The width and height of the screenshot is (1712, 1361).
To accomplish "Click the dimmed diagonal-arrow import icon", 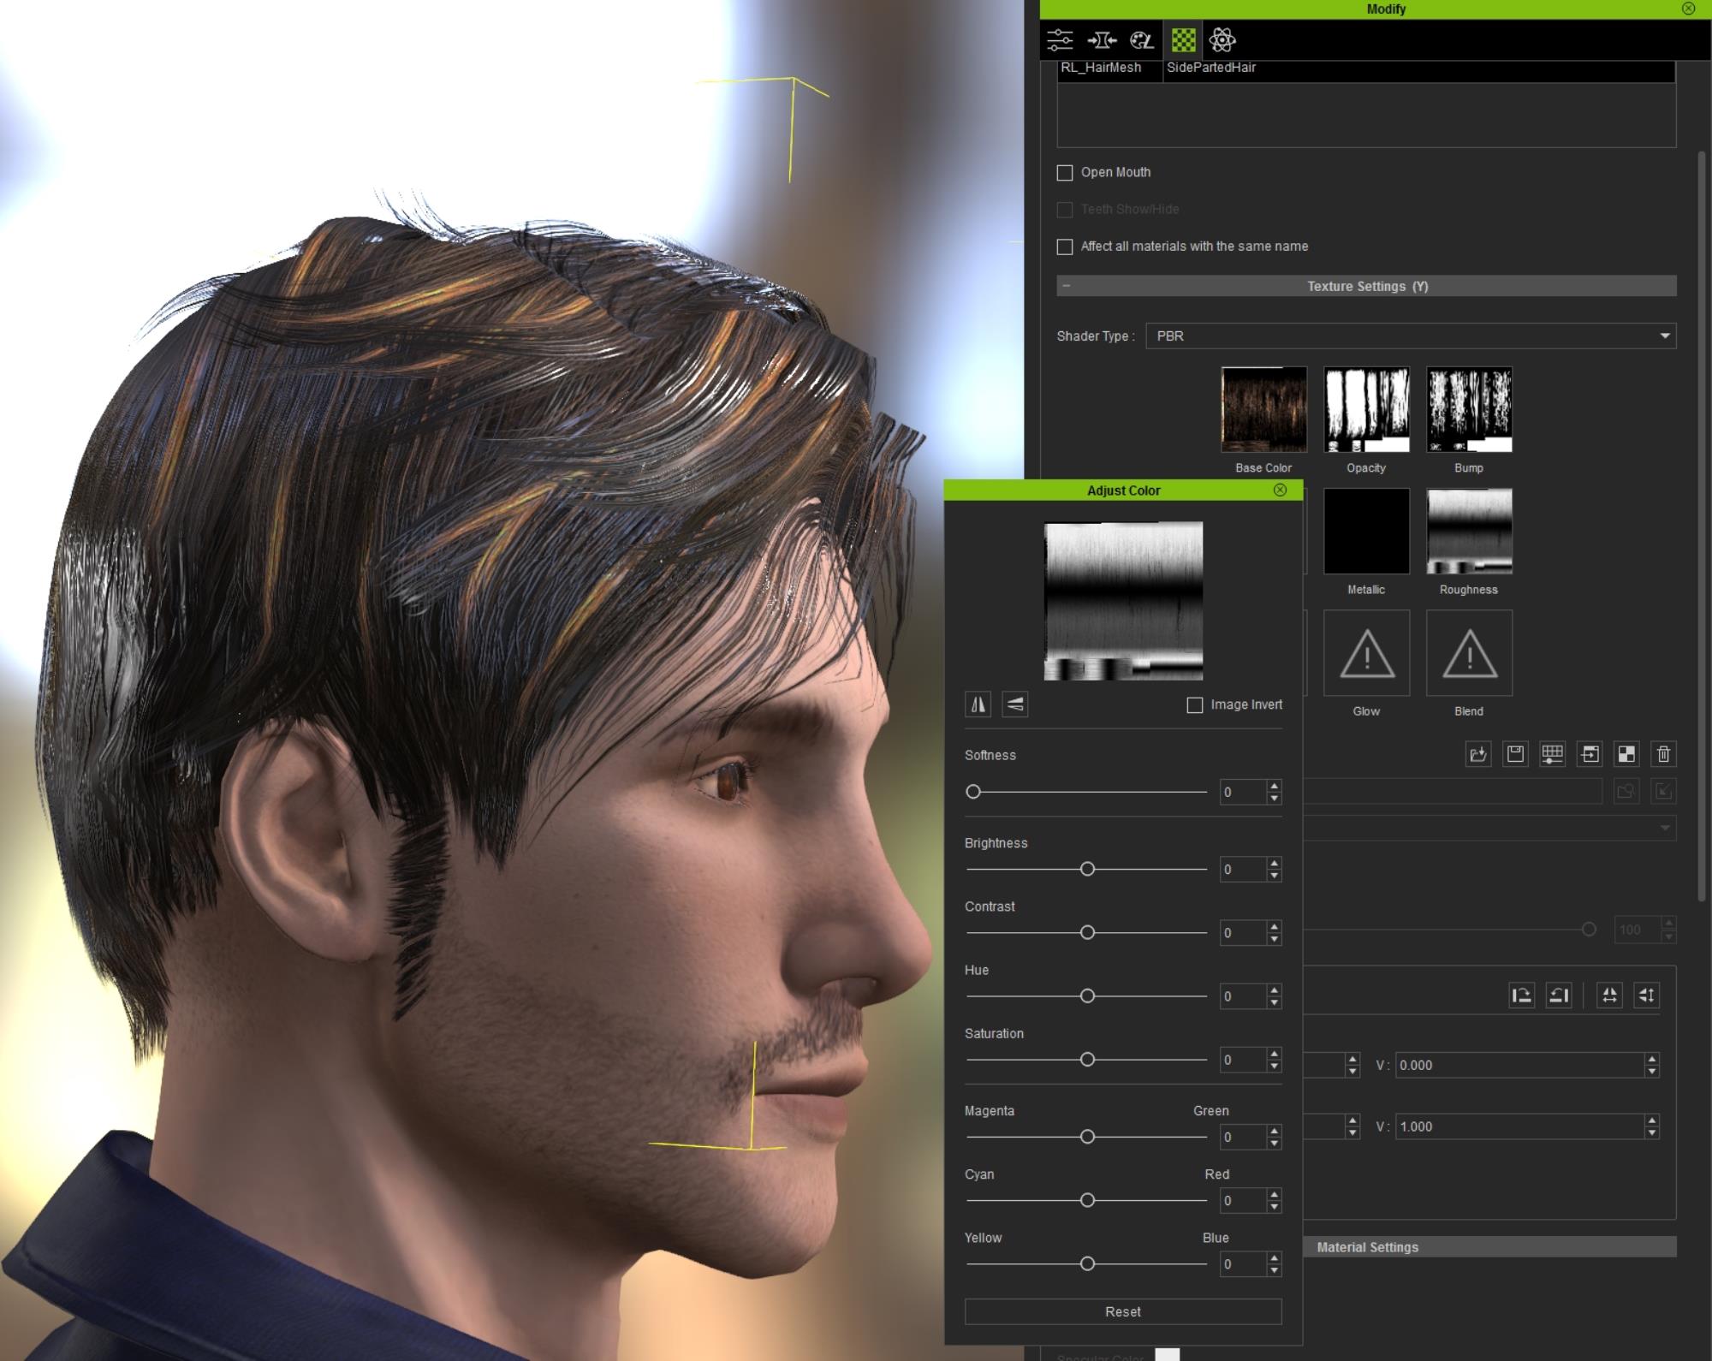I will [x=1663, y=791].
